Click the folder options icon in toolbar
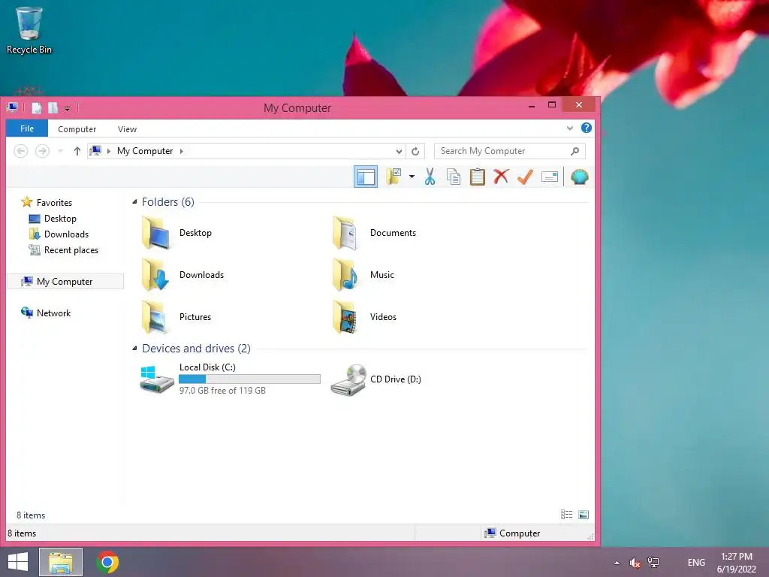The height and width of the screenshot is (577, 769). [394, 177]
